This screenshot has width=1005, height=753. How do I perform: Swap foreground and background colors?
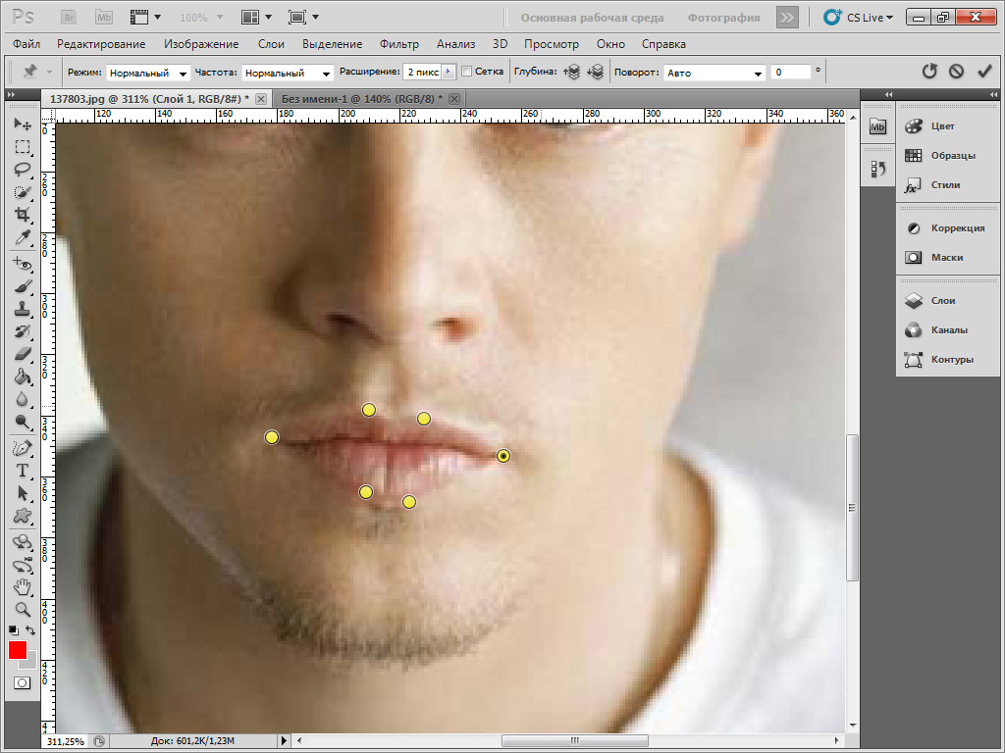pyautogui.click(x=30, y=630)
